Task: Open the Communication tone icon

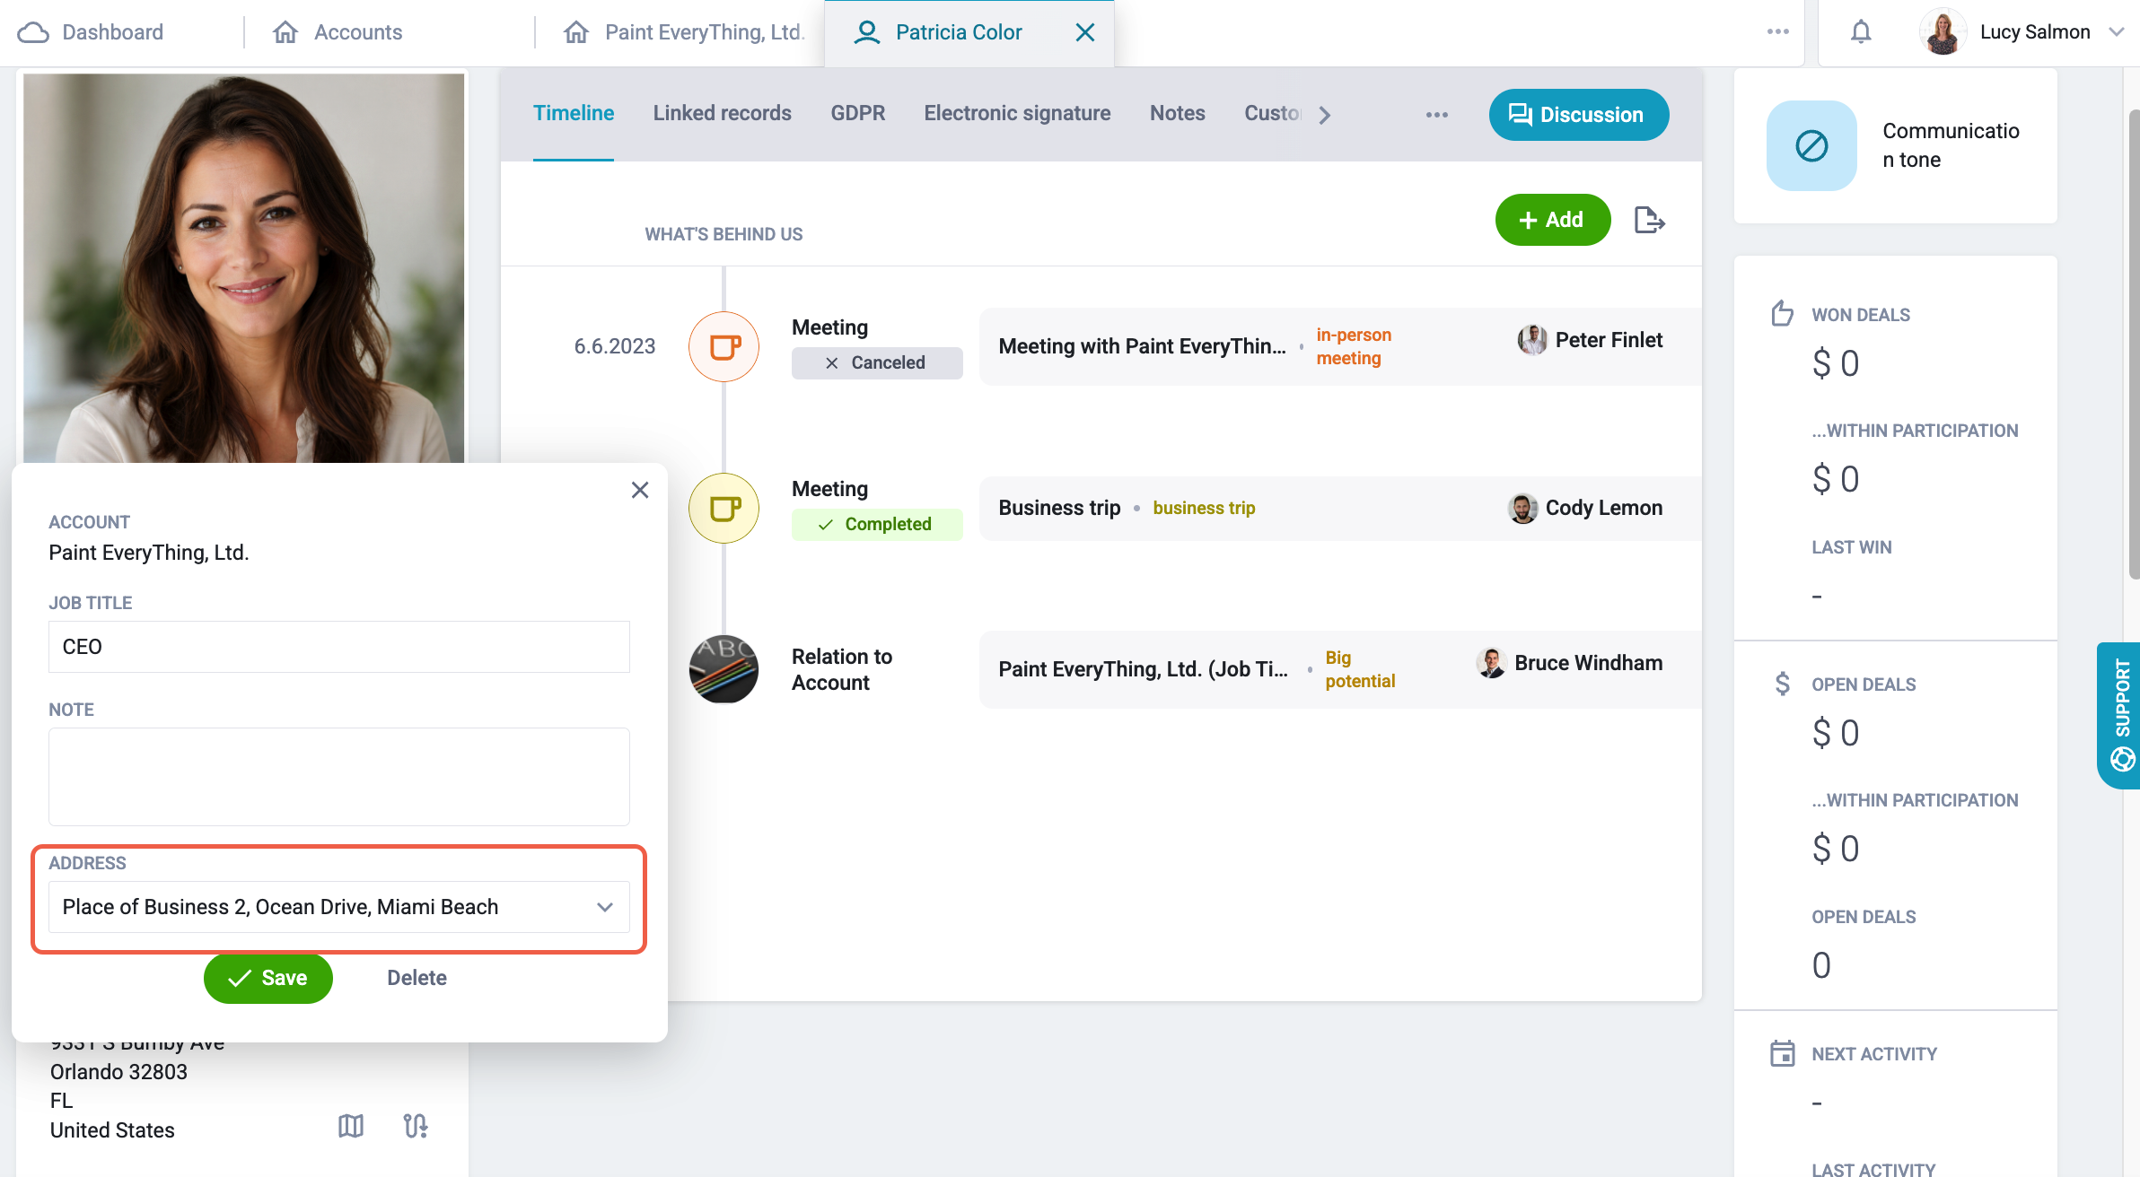Action: coord(1811,145)
